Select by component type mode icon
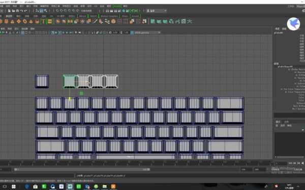 (x=45, y=11)
